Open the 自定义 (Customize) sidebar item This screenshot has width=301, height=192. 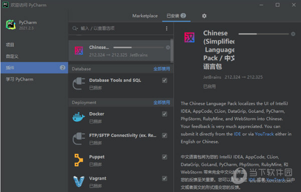point(34,56)
